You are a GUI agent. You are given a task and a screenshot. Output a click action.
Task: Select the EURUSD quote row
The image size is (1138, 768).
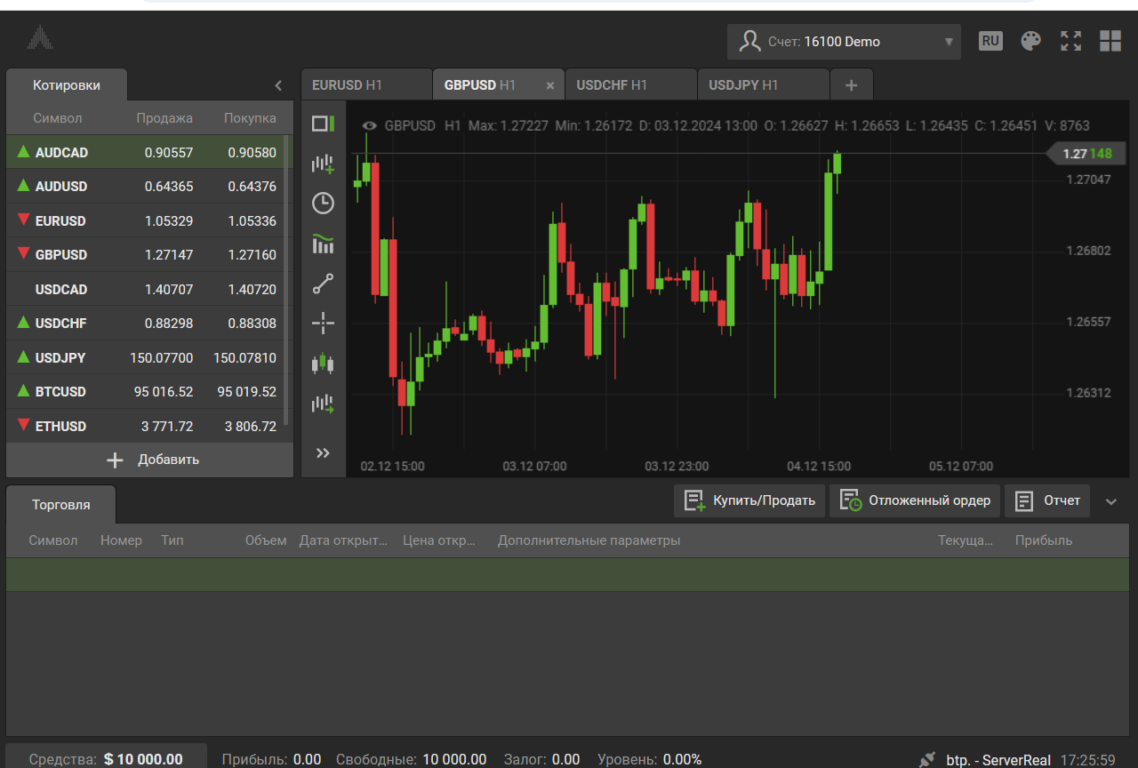[145, 220]
